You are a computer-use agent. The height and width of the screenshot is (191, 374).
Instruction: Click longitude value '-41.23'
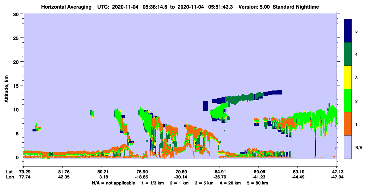(x=258, y=177)
